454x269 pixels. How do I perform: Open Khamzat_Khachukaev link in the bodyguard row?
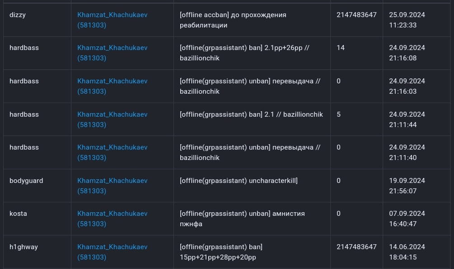point(112,181)
